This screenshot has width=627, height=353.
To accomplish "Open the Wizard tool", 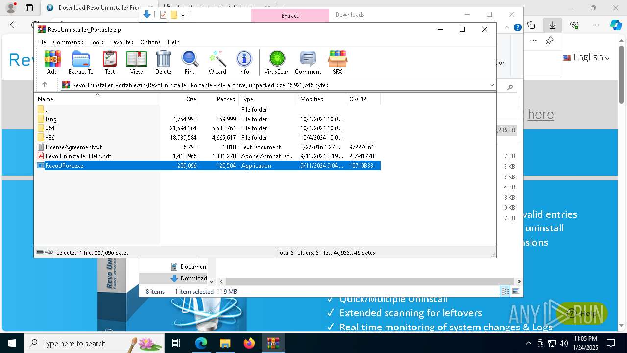I will point(217,62).
